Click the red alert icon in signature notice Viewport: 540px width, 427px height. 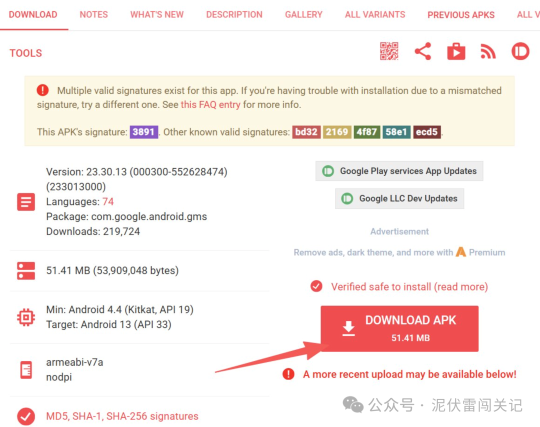point(42,90)
